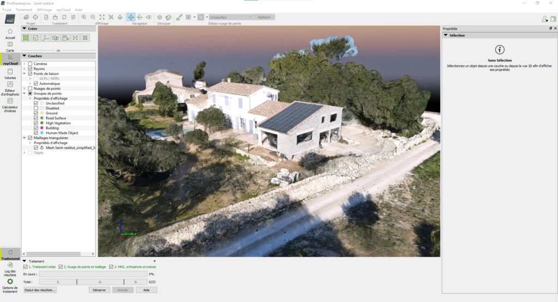Open Log des résultats
The width and height of the screenshot is (558, 302).
pyautogui.click(x=10, y=270)
